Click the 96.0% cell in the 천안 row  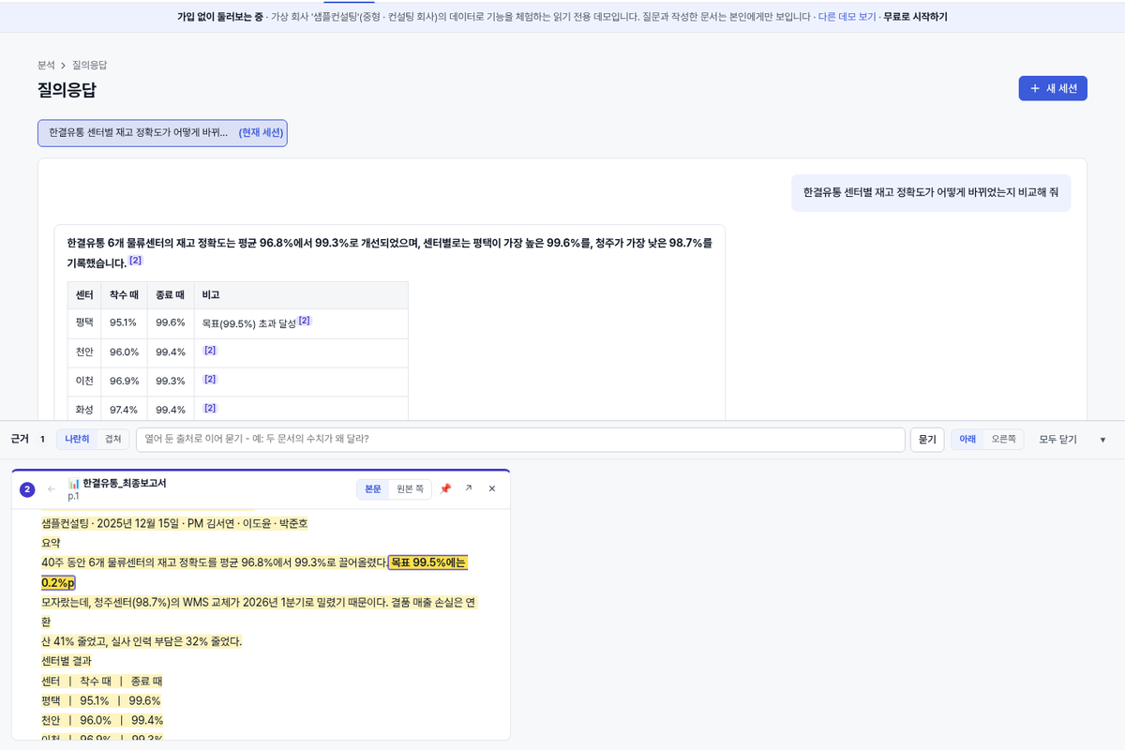coord(124,352)
